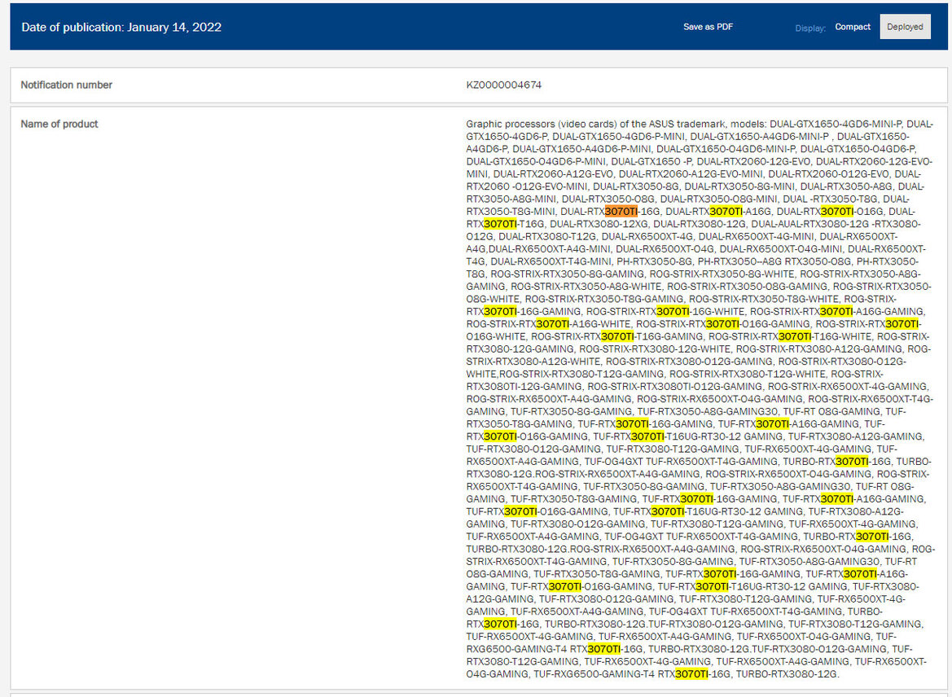The image size is (952, 697).
Task: Click the Display: label in the header
Action: tap(810, 28)
